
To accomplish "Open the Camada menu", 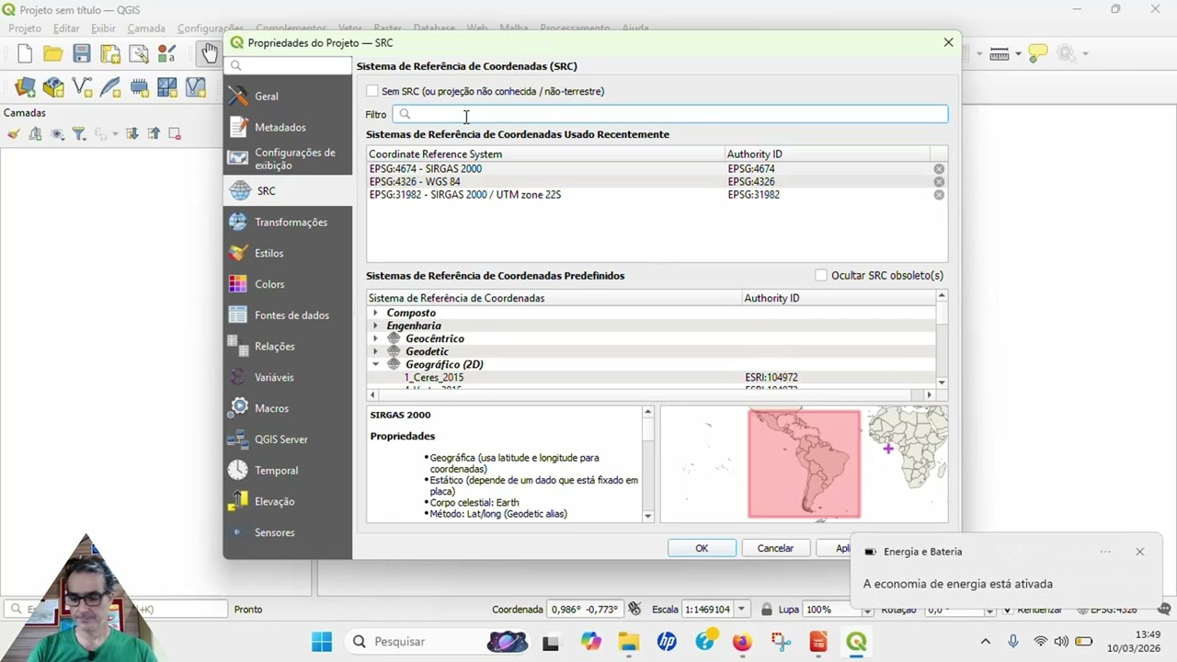I will (146, 29).
